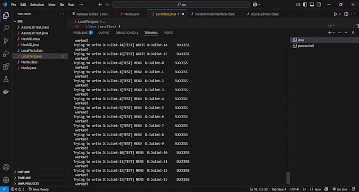The height and width of the screenshot is (192, 359).
Task: Click the LF end of line indicator
Action: click(305, 189)
